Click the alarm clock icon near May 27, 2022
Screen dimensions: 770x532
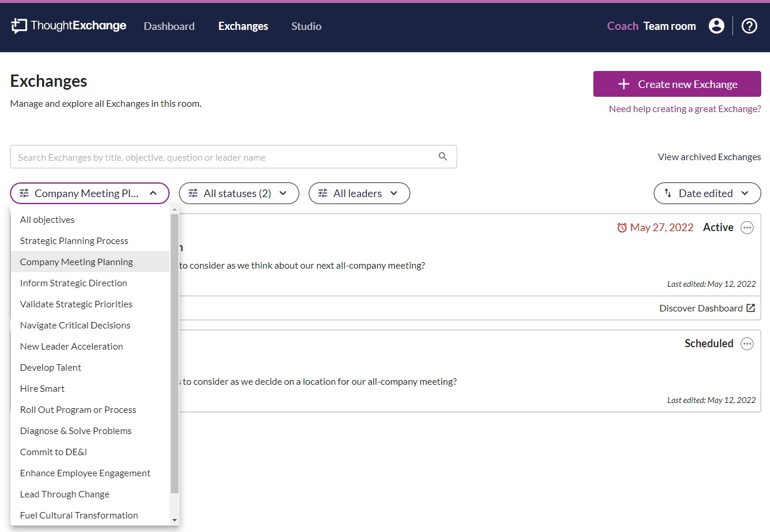[622, 228]
